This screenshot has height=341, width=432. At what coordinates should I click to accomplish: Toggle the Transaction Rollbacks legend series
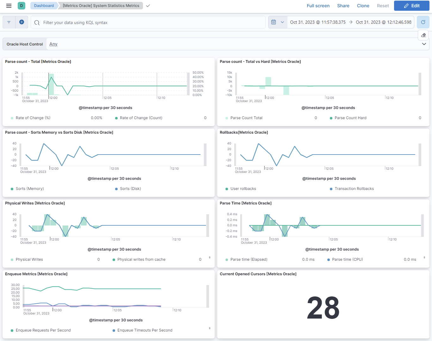(354, 189)
